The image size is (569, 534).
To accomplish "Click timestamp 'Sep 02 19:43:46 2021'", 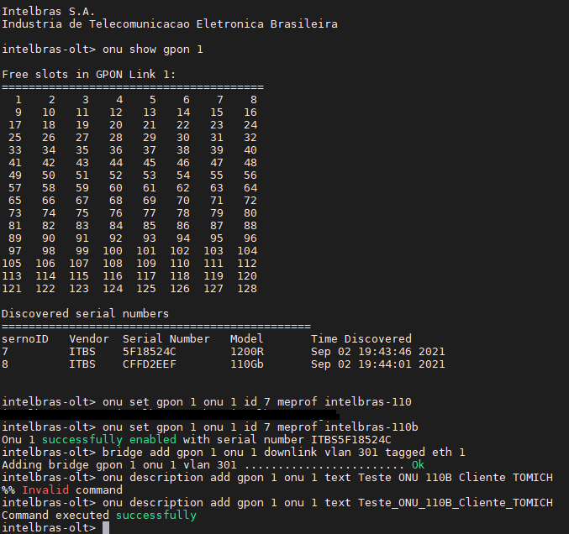I will point(377,352).
